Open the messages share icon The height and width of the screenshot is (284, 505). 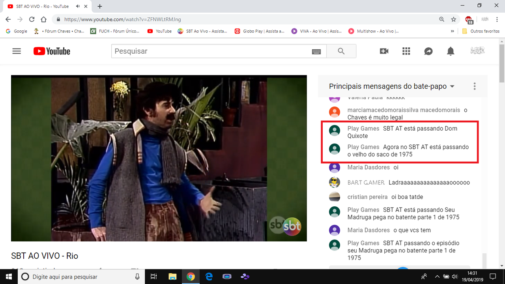point(428,51)
